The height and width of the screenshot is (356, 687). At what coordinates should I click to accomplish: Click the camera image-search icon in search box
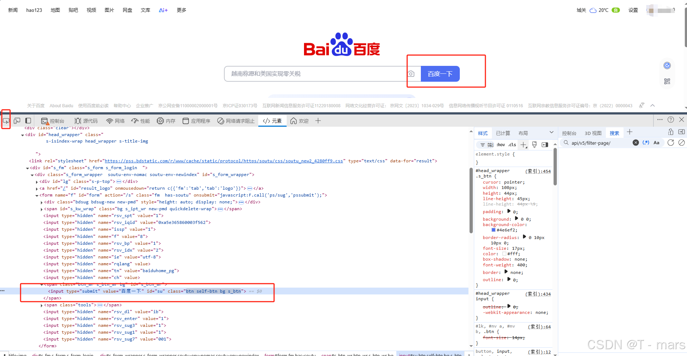click(411, 74)
